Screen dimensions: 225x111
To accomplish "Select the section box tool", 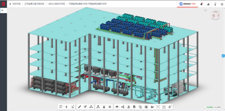I will pos(85,107).
